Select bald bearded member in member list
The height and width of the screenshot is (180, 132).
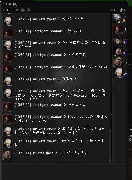[118, 62]
